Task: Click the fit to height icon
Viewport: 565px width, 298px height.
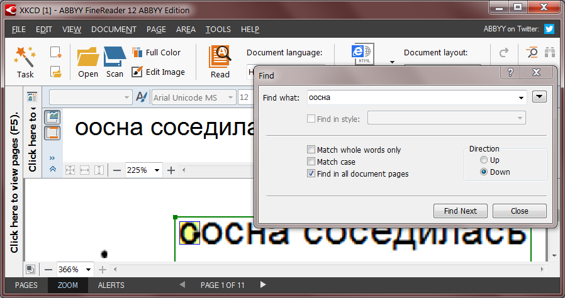Action: click(x=99, y=170)
